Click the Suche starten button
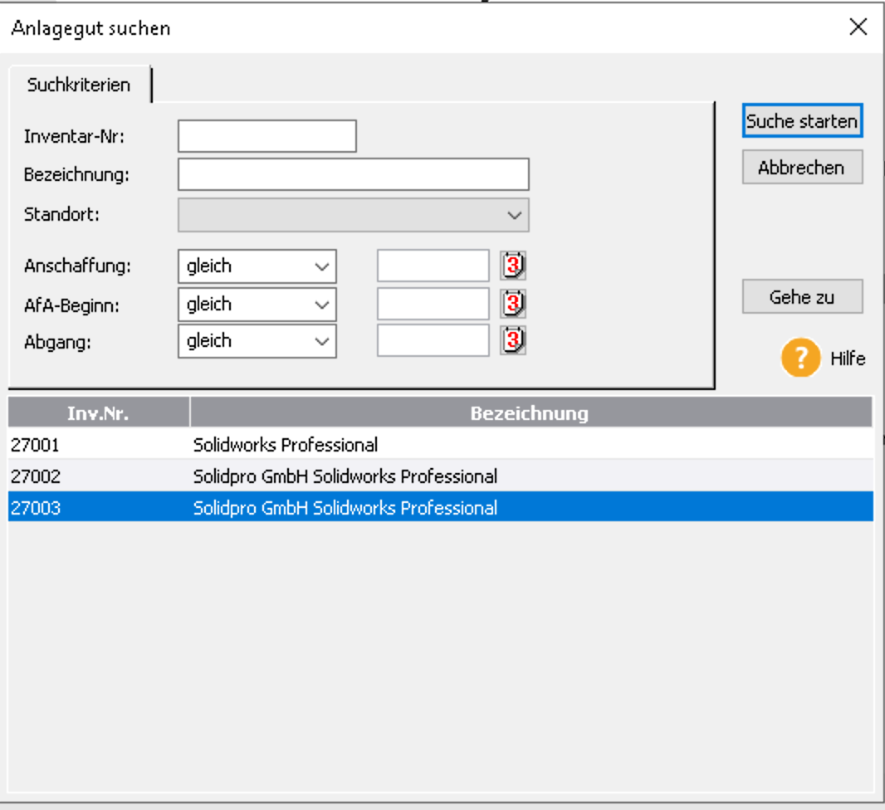 pos(802,120)
